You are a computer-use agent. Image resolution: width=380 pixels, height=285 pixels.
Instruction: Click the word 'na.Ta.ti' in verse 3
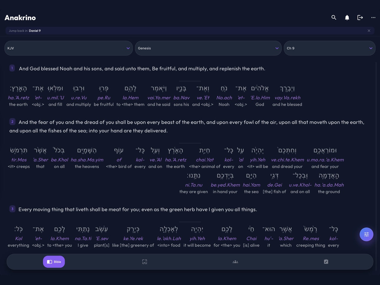coord(83,238)
